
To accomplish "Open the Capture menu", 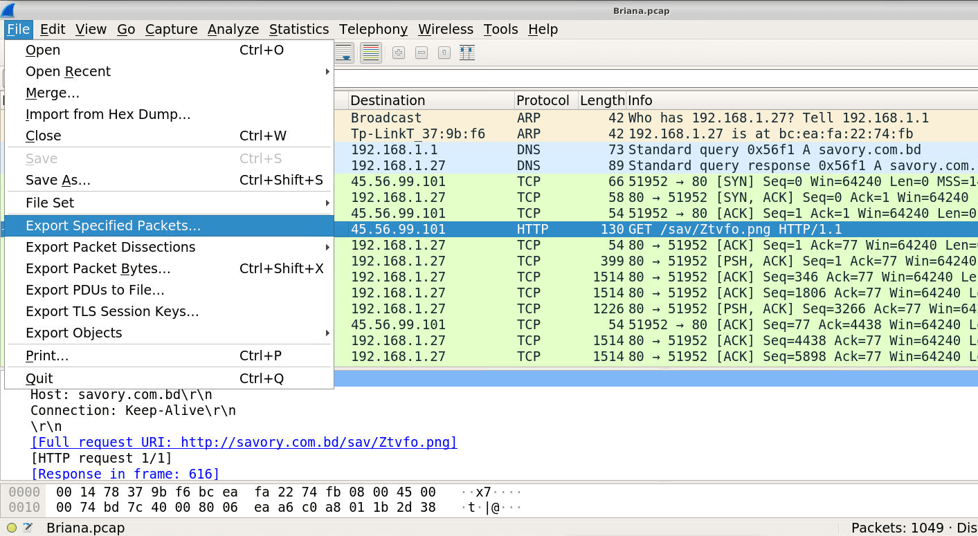I will pos(172,29).
